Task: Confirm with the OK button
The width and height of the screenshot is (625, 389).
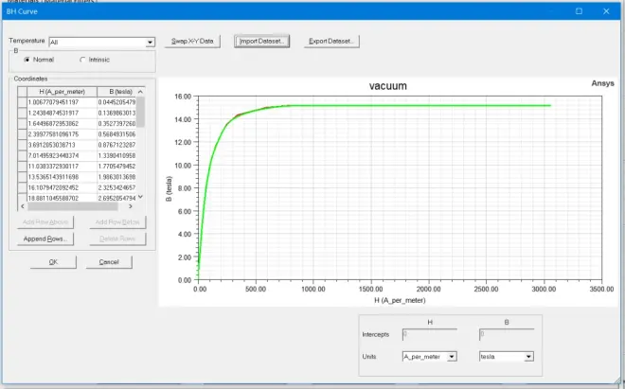Action: pos(53,262)
